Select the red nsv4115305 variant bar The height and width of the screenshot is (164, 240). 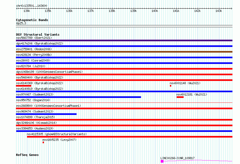[x=130, y=137]
